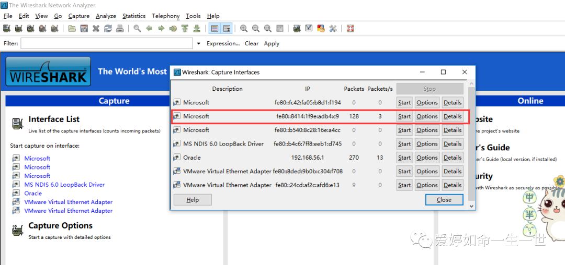Start capture on fe80::8414:1f9e:adb4:c9 interface
The image size is (565, 265).
click(x=404, y=116)
